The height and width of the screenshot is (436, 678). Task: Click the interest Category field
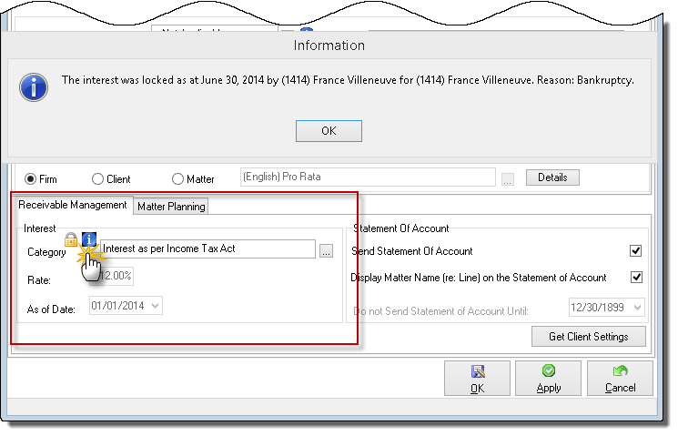click(207, 248)
